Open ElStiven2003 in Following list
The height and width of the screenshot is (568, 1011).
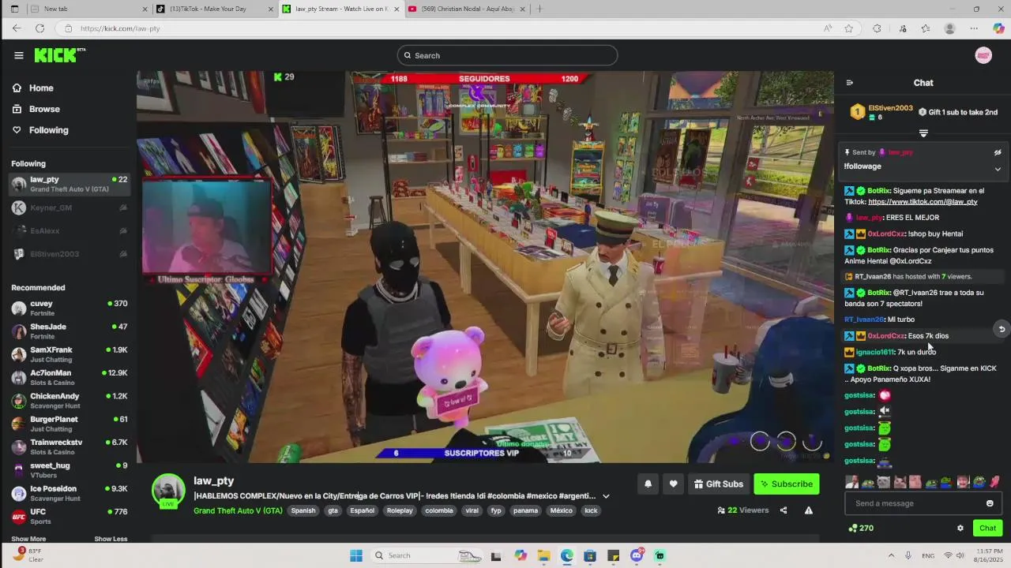coord(69,254)
